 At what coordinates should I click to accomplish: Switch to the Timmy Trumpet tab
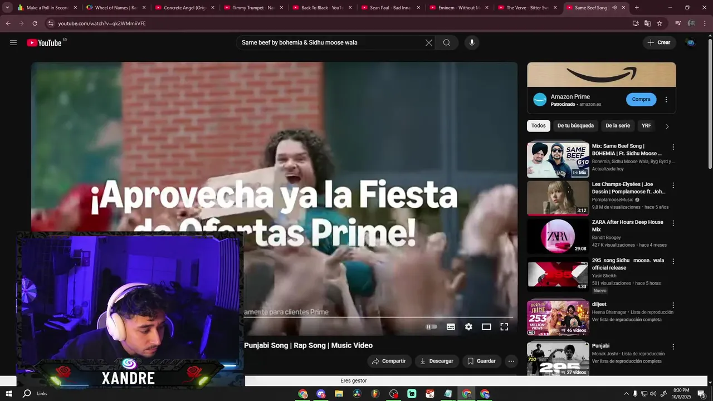pyautogui.click(x=253, y=8)
